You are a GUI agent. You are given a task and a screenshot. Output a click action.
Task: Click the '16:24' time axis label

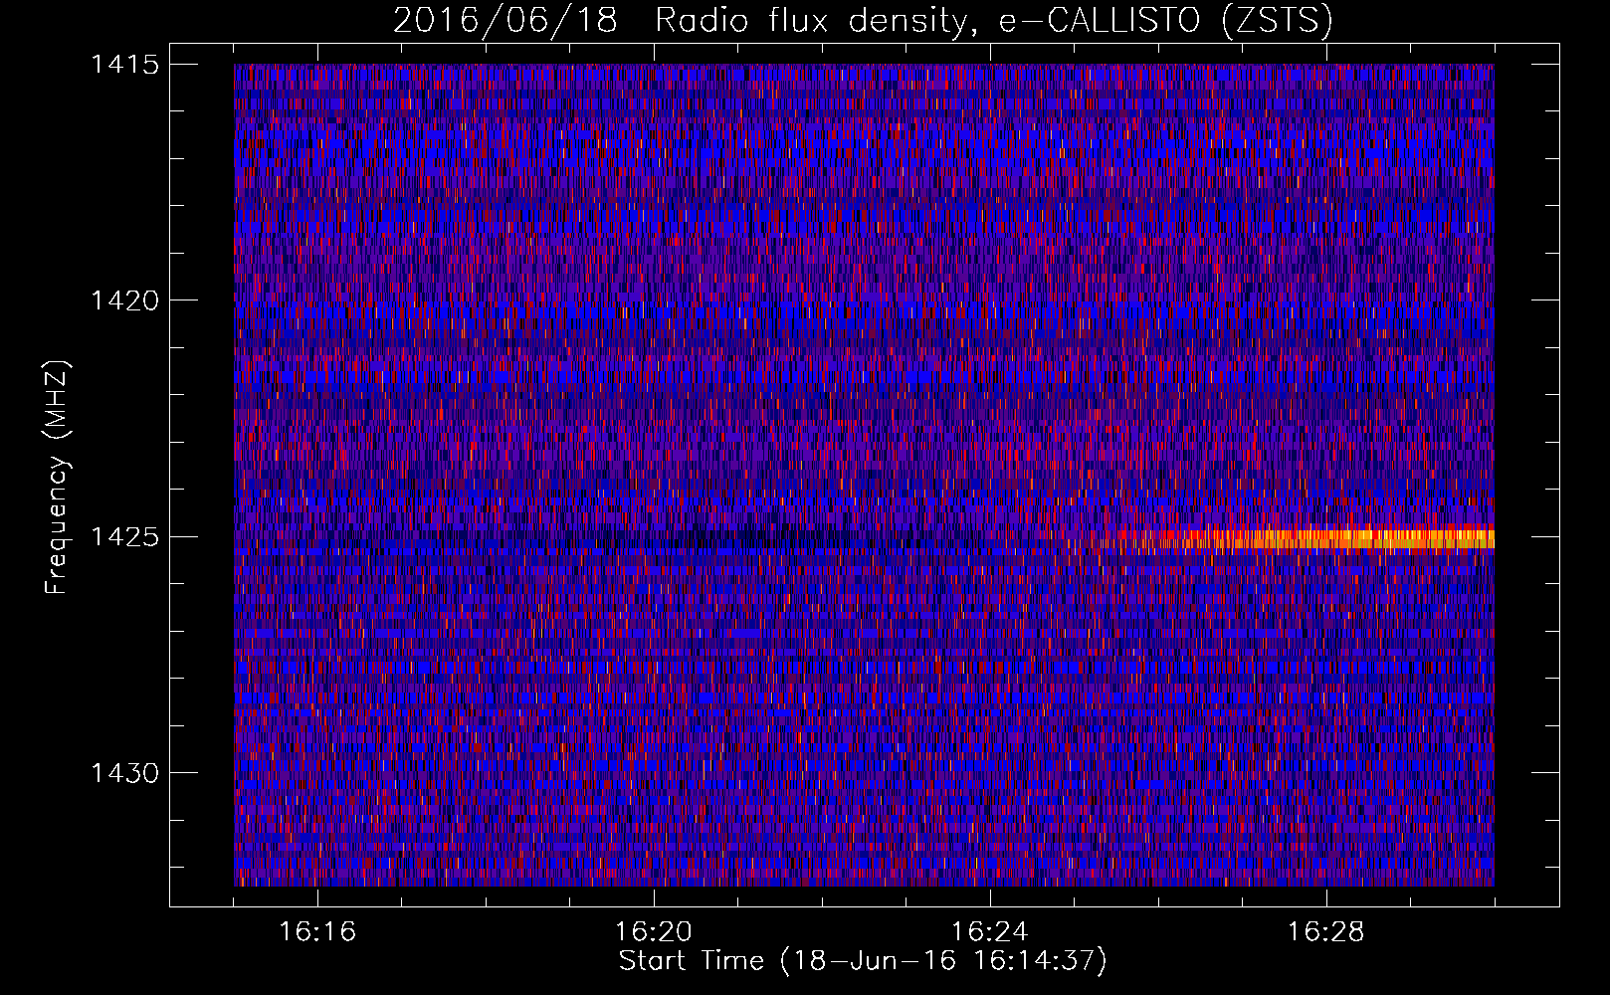pos(990,932)
